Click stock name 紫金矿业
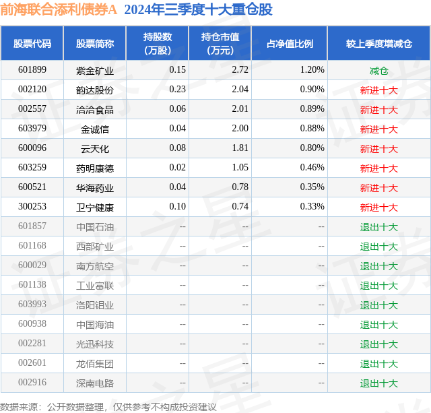The height and width of the screenshot is (413, 431). point(95,71)
